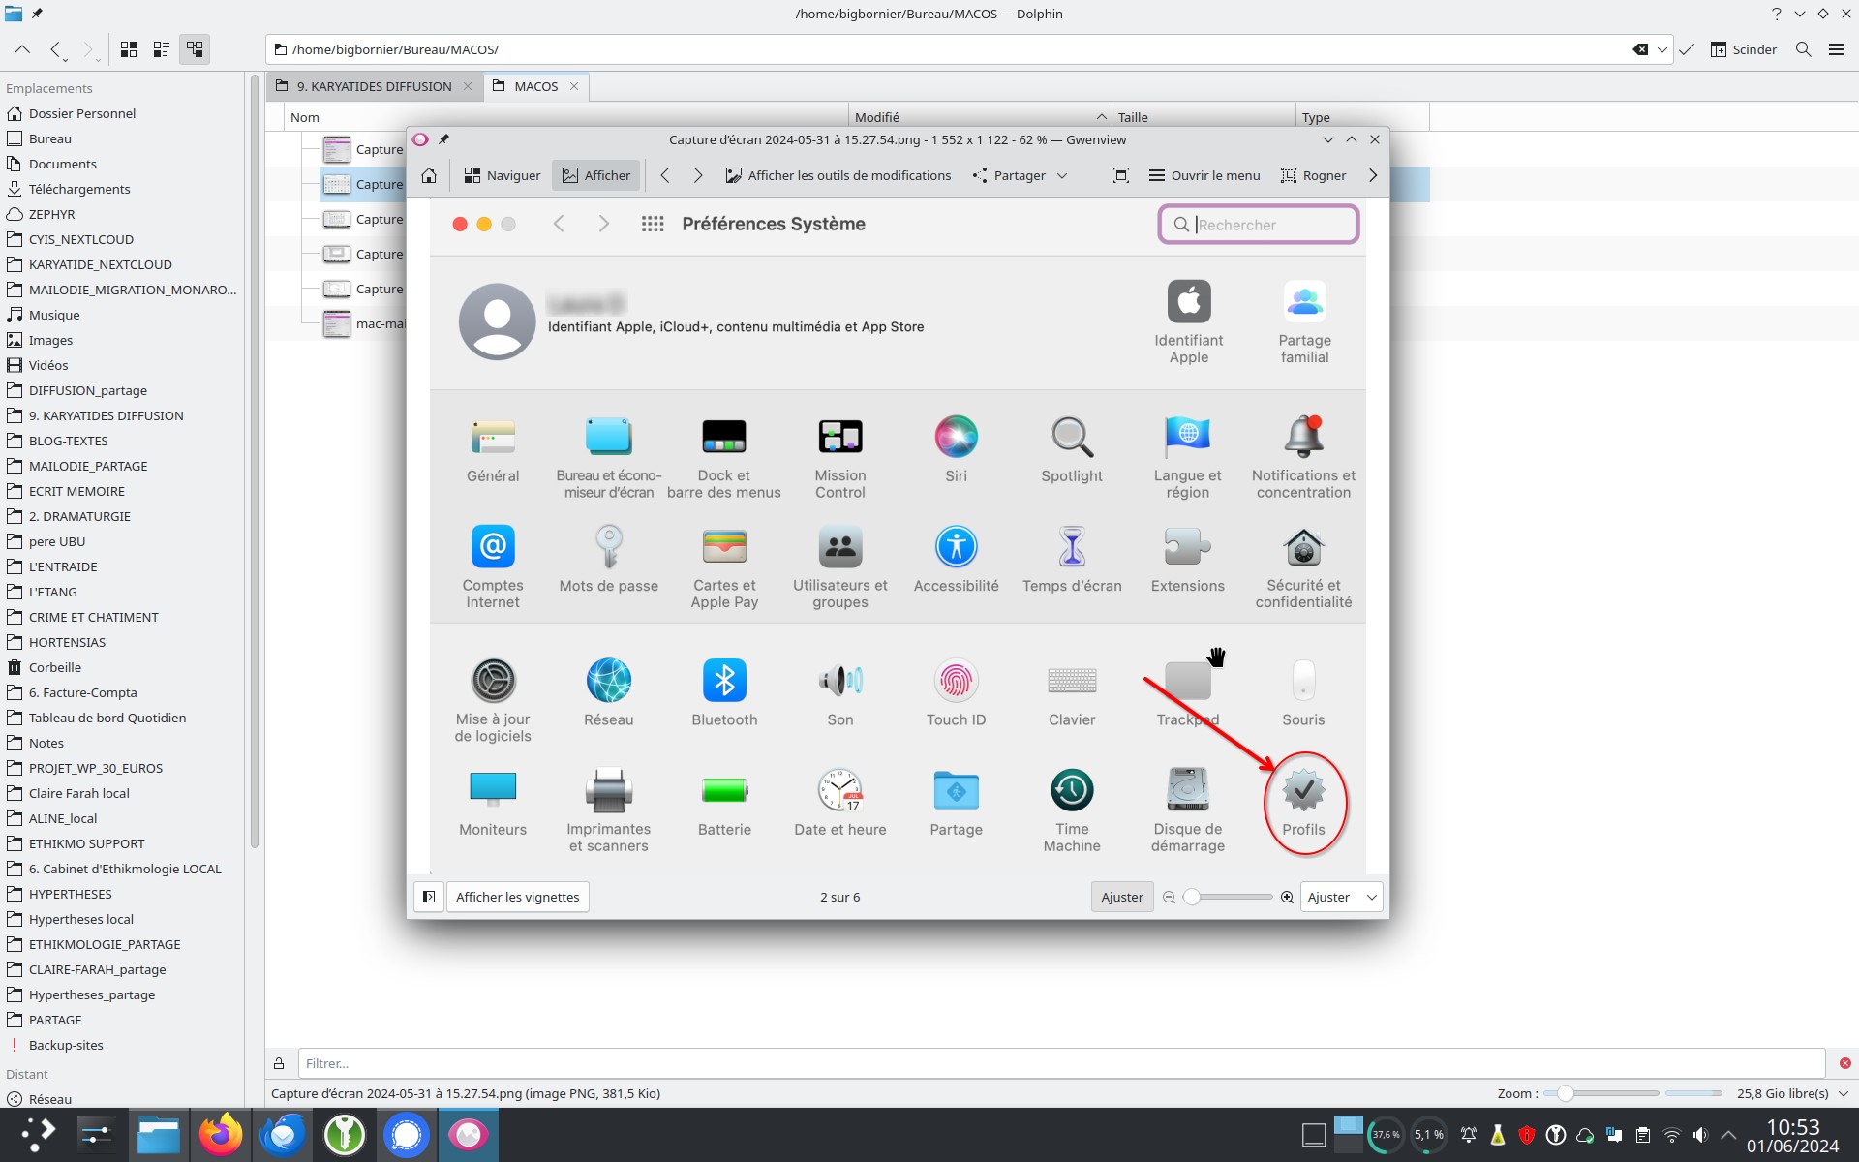Click the fit-to-window icon in Gwenview toolbar
This screenshot has height=1162, width=1859.
click(x=1121, y=175)
